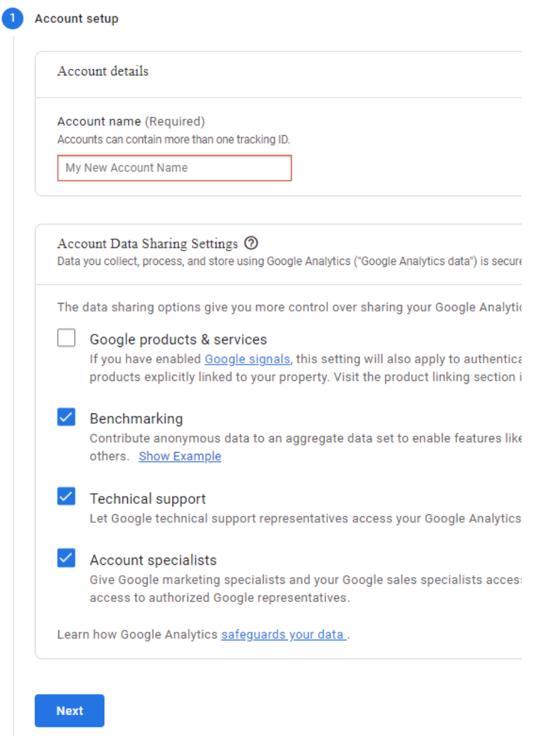Open the Google signals link
This screenshot has width=533, height=740.
click(247, 359)
